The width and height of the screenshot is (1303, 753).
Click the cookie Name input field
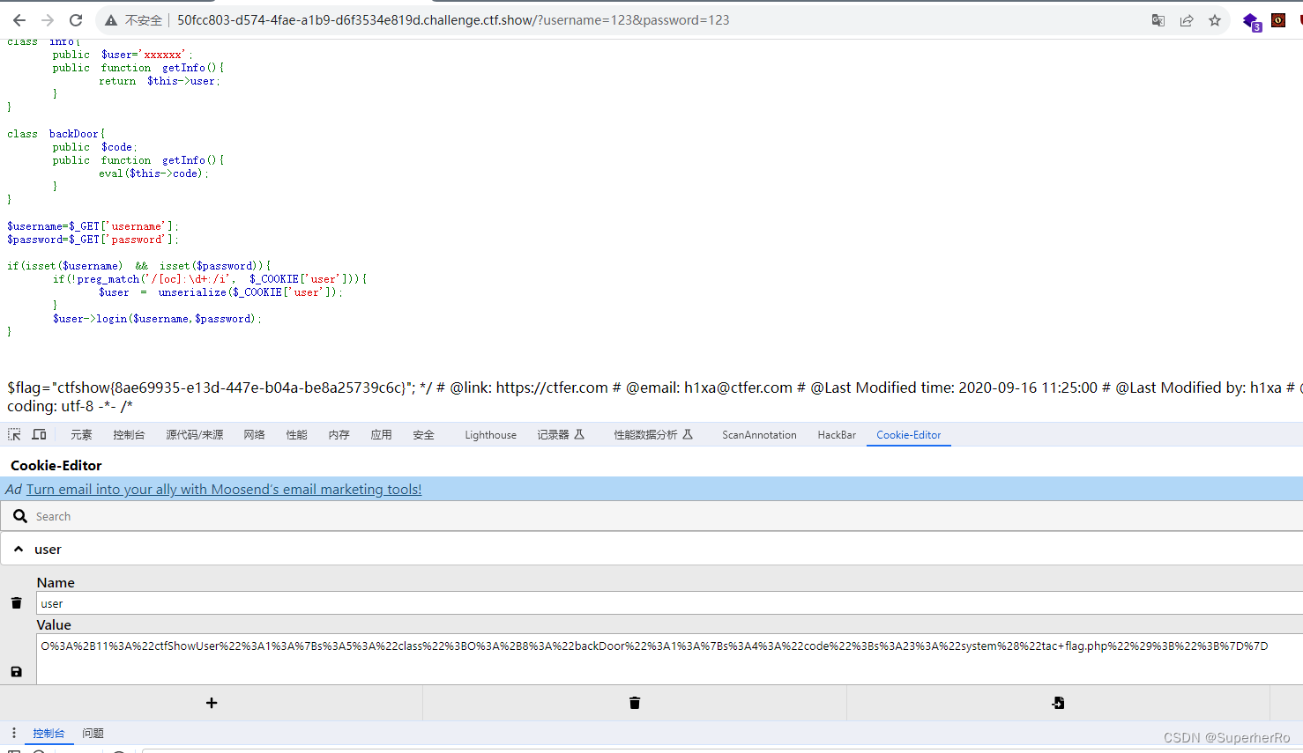pyautogui.click(x=669, y=603)
